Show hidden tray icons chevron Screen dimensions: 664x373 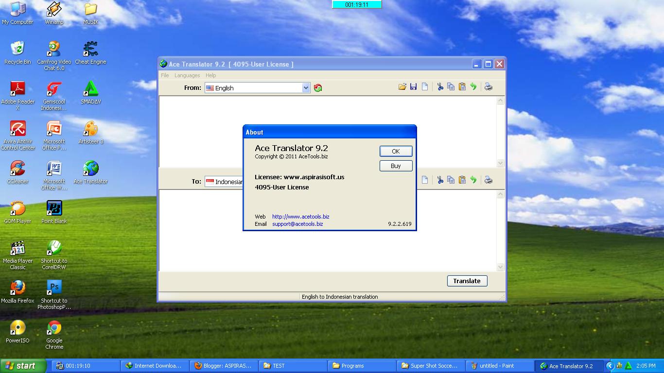click(x=610, y=366)
